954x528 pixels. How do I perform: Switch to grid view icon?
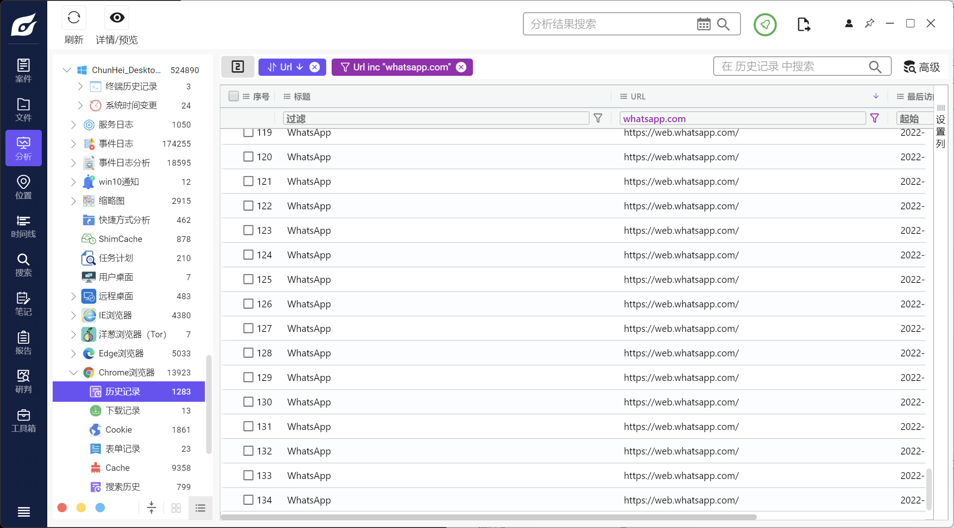tap(176, 508)
